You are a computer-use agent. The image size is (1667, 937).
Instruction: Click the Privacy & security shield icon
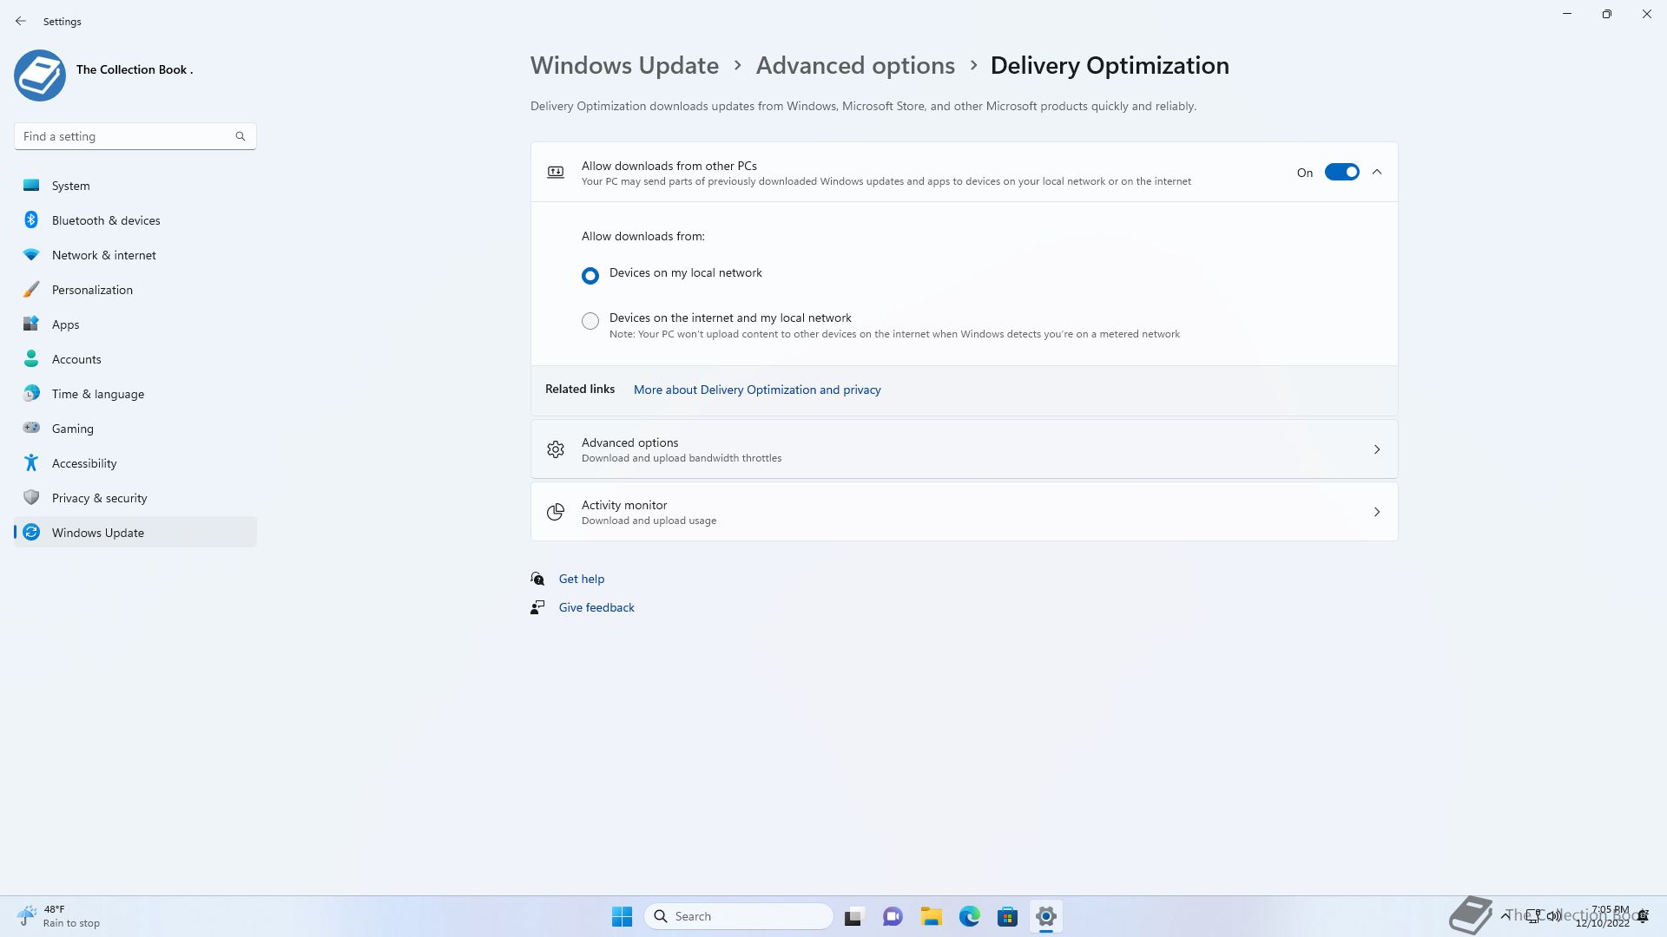[31, 497]
